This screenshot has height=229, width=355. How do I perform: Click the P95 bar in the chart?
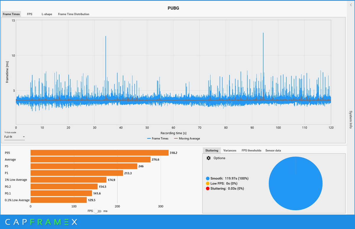99,153
